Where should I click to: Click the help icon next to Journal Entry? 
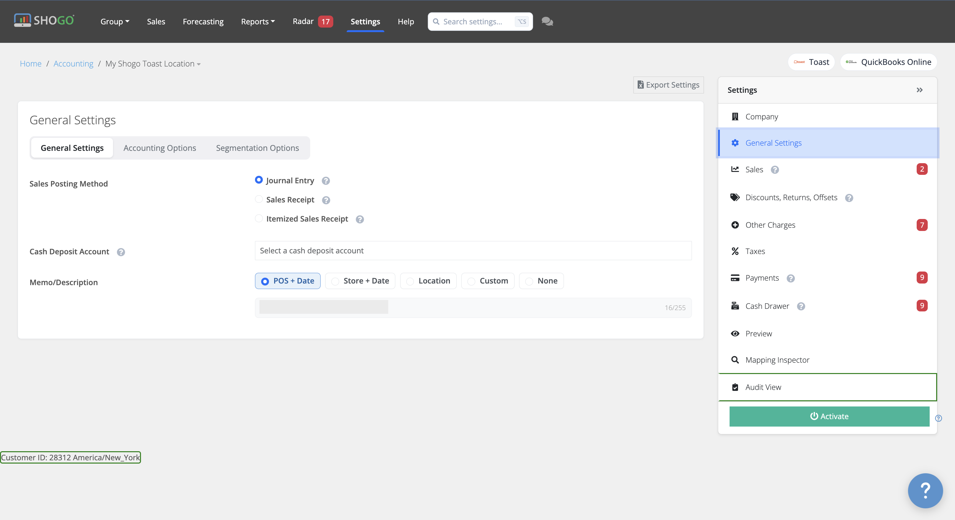(325, 181)
